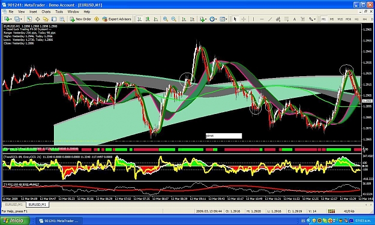Screen dimensions: 375x225
Task: Launch MetaEditor yellow diamond icon
Action: pyautogui.click(x=97, y=19)
